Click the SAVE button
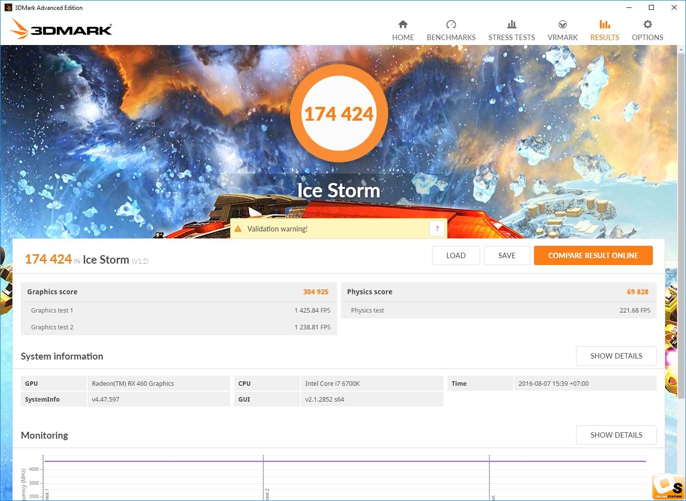This screenshot has height=501, width=686. point(507,256)
